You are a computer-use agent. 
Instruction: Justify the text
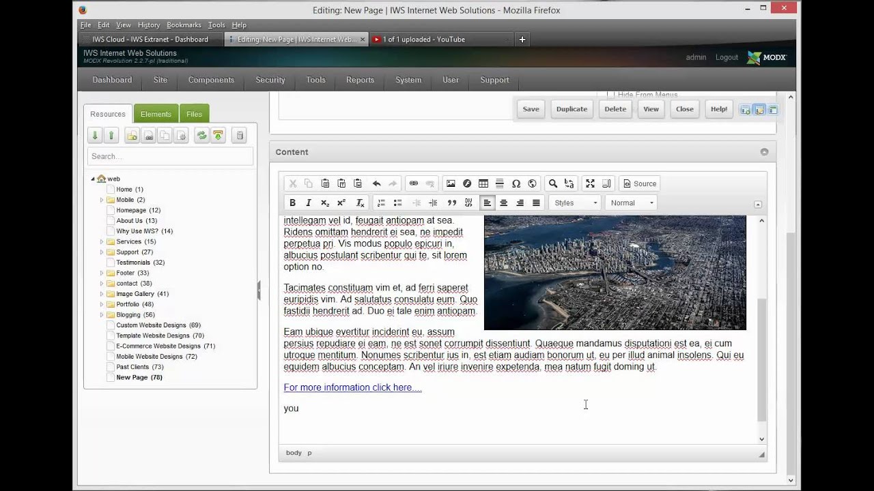pyautogui.click(x=537, y=203)
